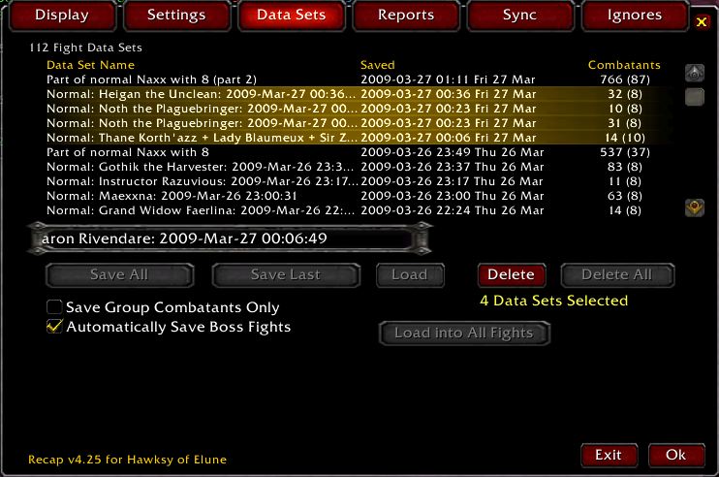Click the Data Set Name column header
Viewport: 719px width, 477px height.
[x=91, y=65]
